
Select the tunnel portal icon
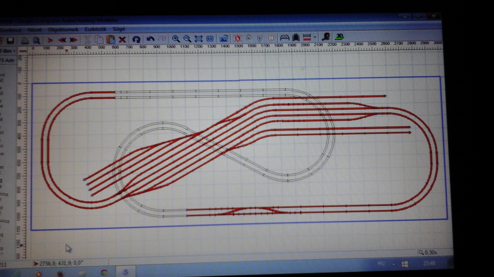click(x=296, y=37)
